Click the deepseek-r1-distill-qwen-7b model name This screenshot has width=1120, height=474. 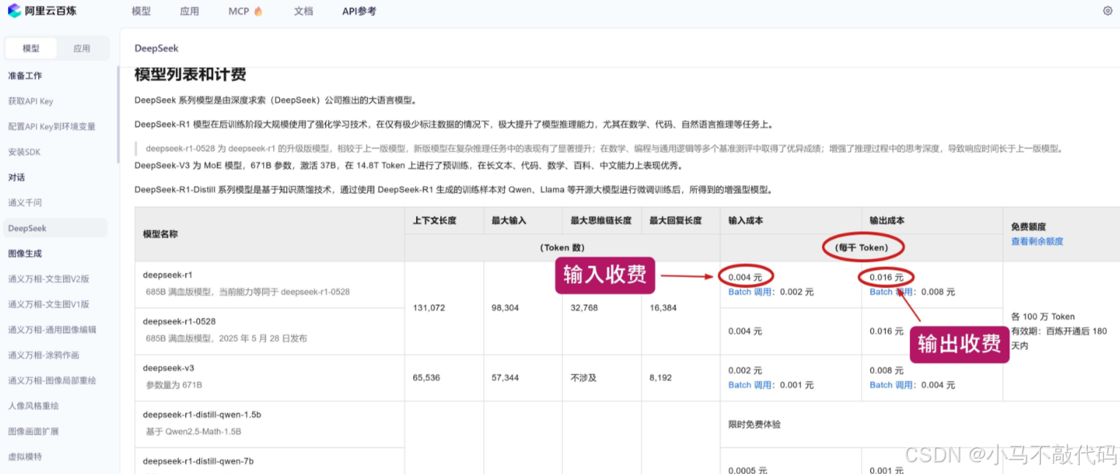coord(199,462)
